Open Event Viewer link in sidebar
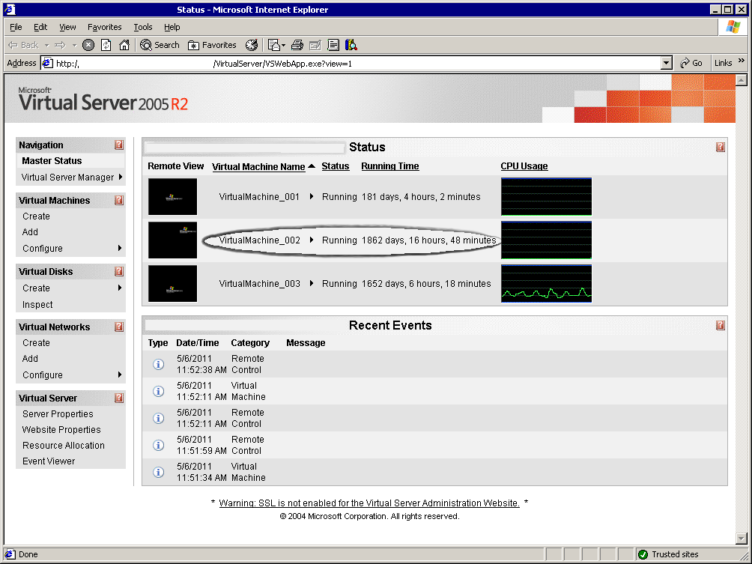This screenshot has width=752, height=564. [x=49, y=461]
